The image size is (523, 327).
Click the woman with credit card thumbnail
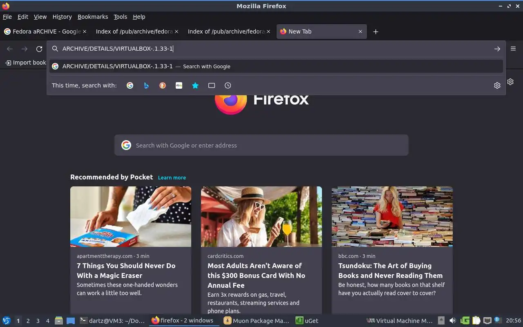(x=261, y=217)
